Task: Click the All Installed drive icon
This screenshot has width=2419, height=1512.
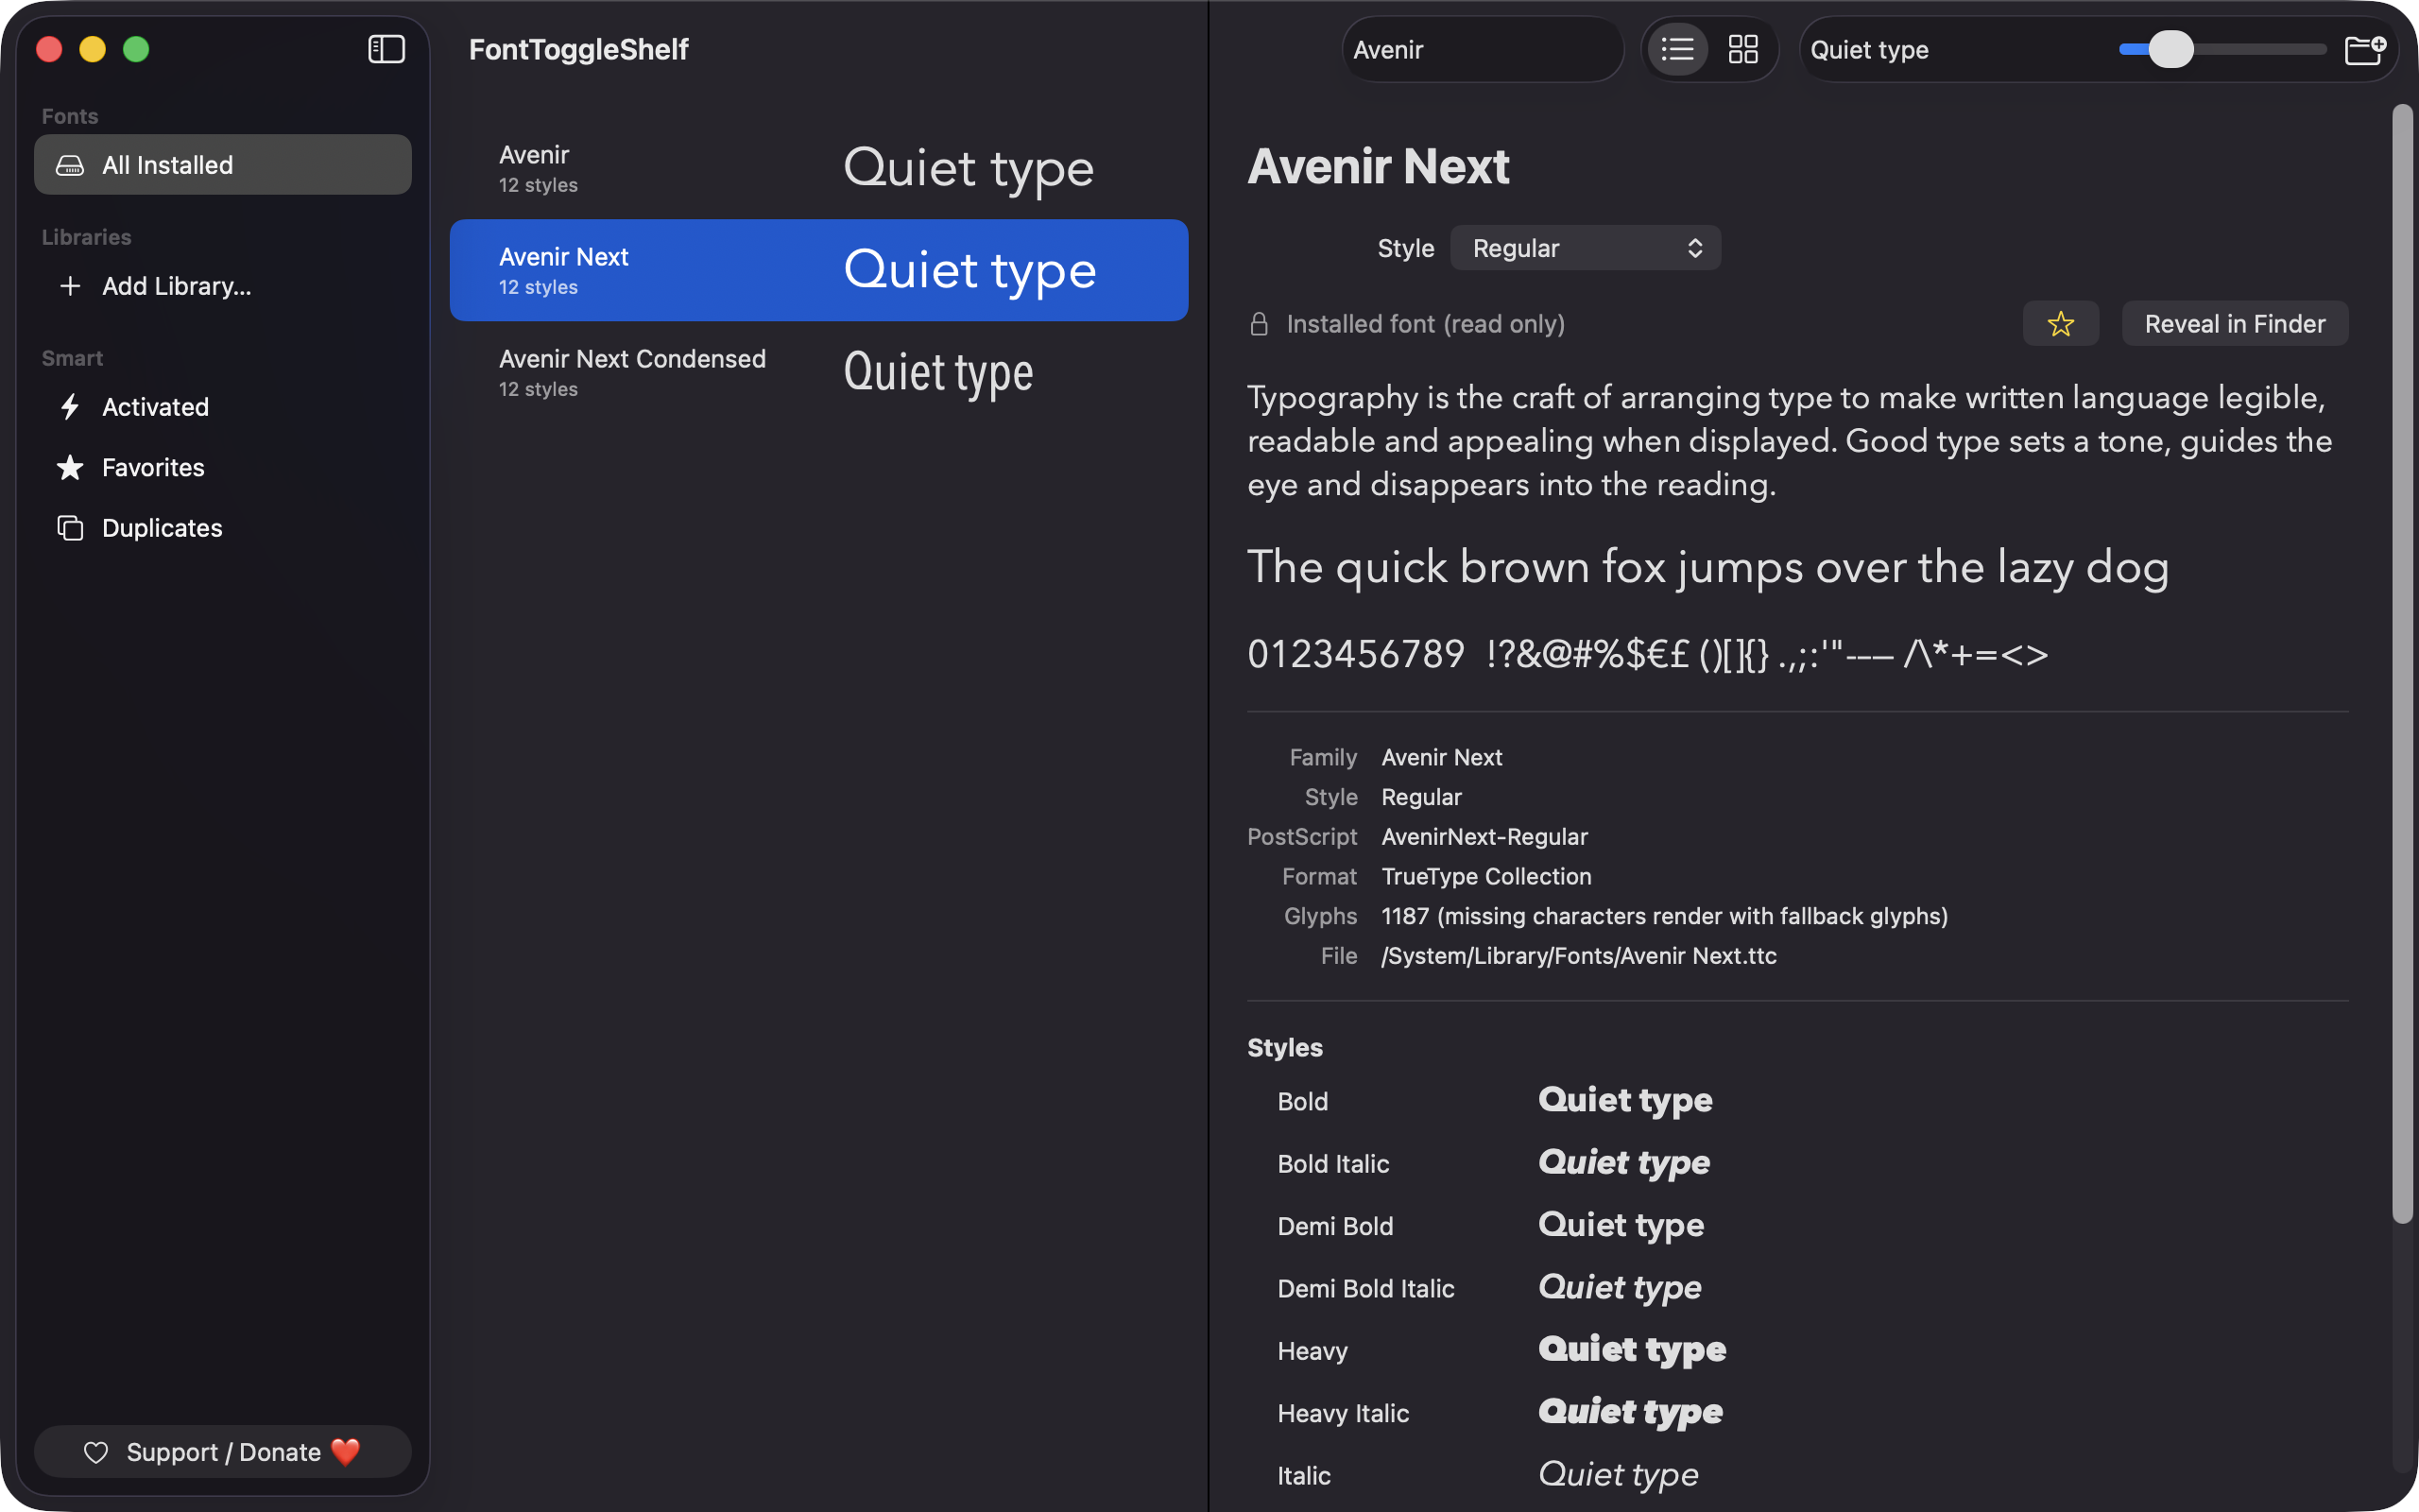Action: [70, 165]
